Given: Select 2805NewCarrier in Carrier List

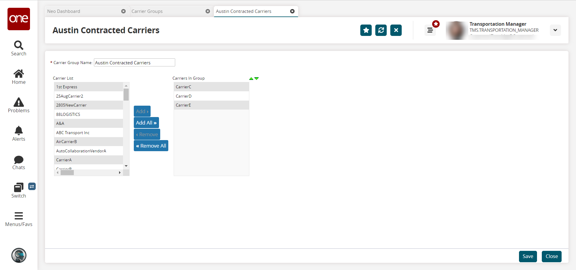Looking at the screenshot, I should pyautogui.click(x=88, y=105).
